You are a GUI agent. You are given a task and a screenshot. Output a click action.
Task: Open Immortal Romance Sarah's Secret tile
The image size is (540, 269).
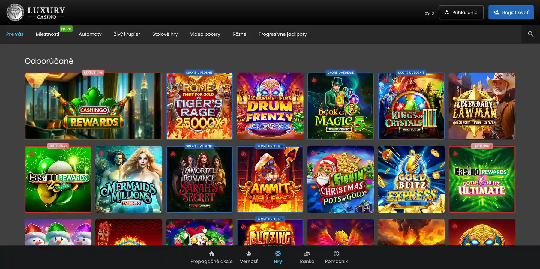(199, 179)
